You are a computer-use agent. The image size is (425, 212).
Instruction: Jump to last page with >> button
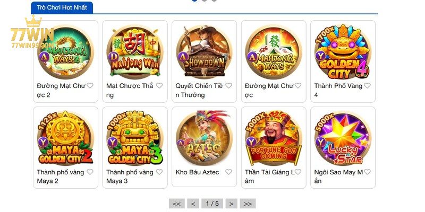pos(248,204)
